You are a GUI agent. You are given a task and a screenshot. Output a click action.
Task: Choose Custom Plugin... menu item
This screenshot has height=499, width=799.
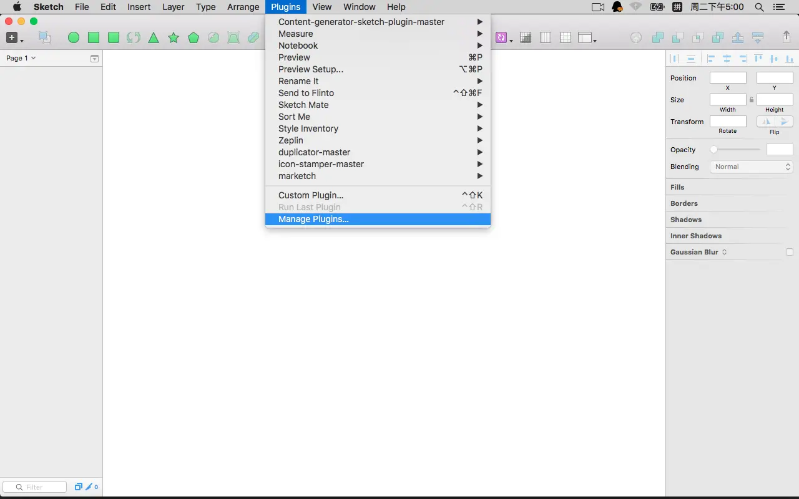pos(378,195)
